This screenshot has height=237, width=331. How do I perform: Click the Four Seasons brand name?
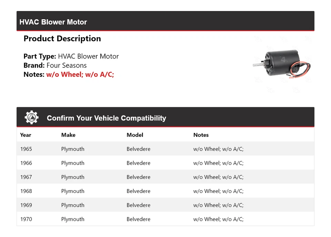click(67, 65)
